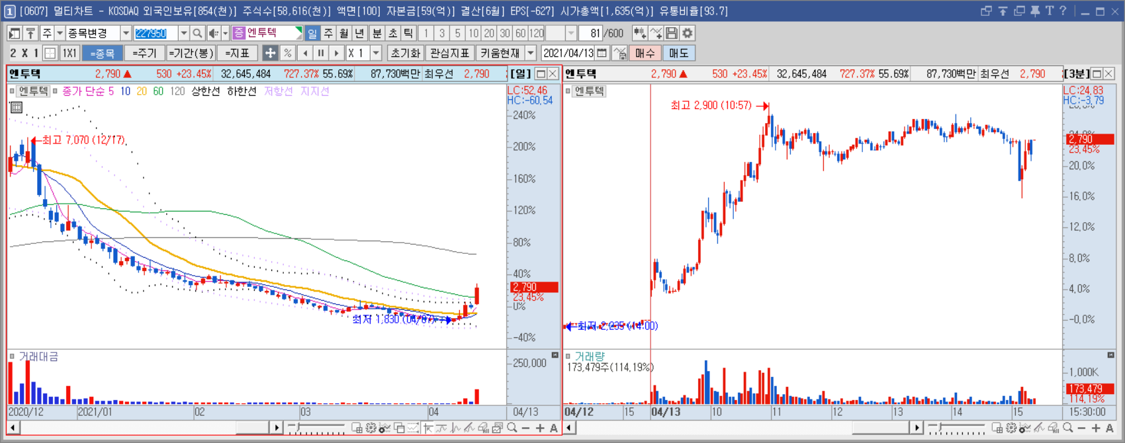Toggle the =종목 sync button
This screenshot has height=443, width=1125.
coord(102,53)
